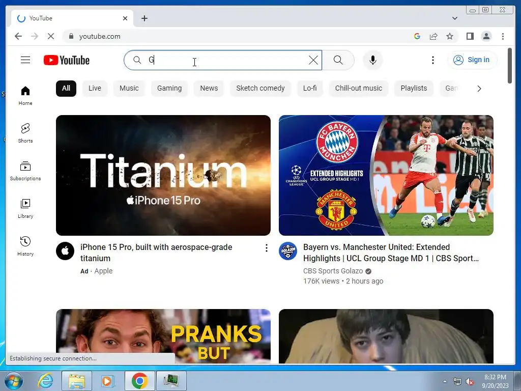Viewport: 521px width, 391px height.
Task: Select the Chill-out music chip
Action: (359, 89)
